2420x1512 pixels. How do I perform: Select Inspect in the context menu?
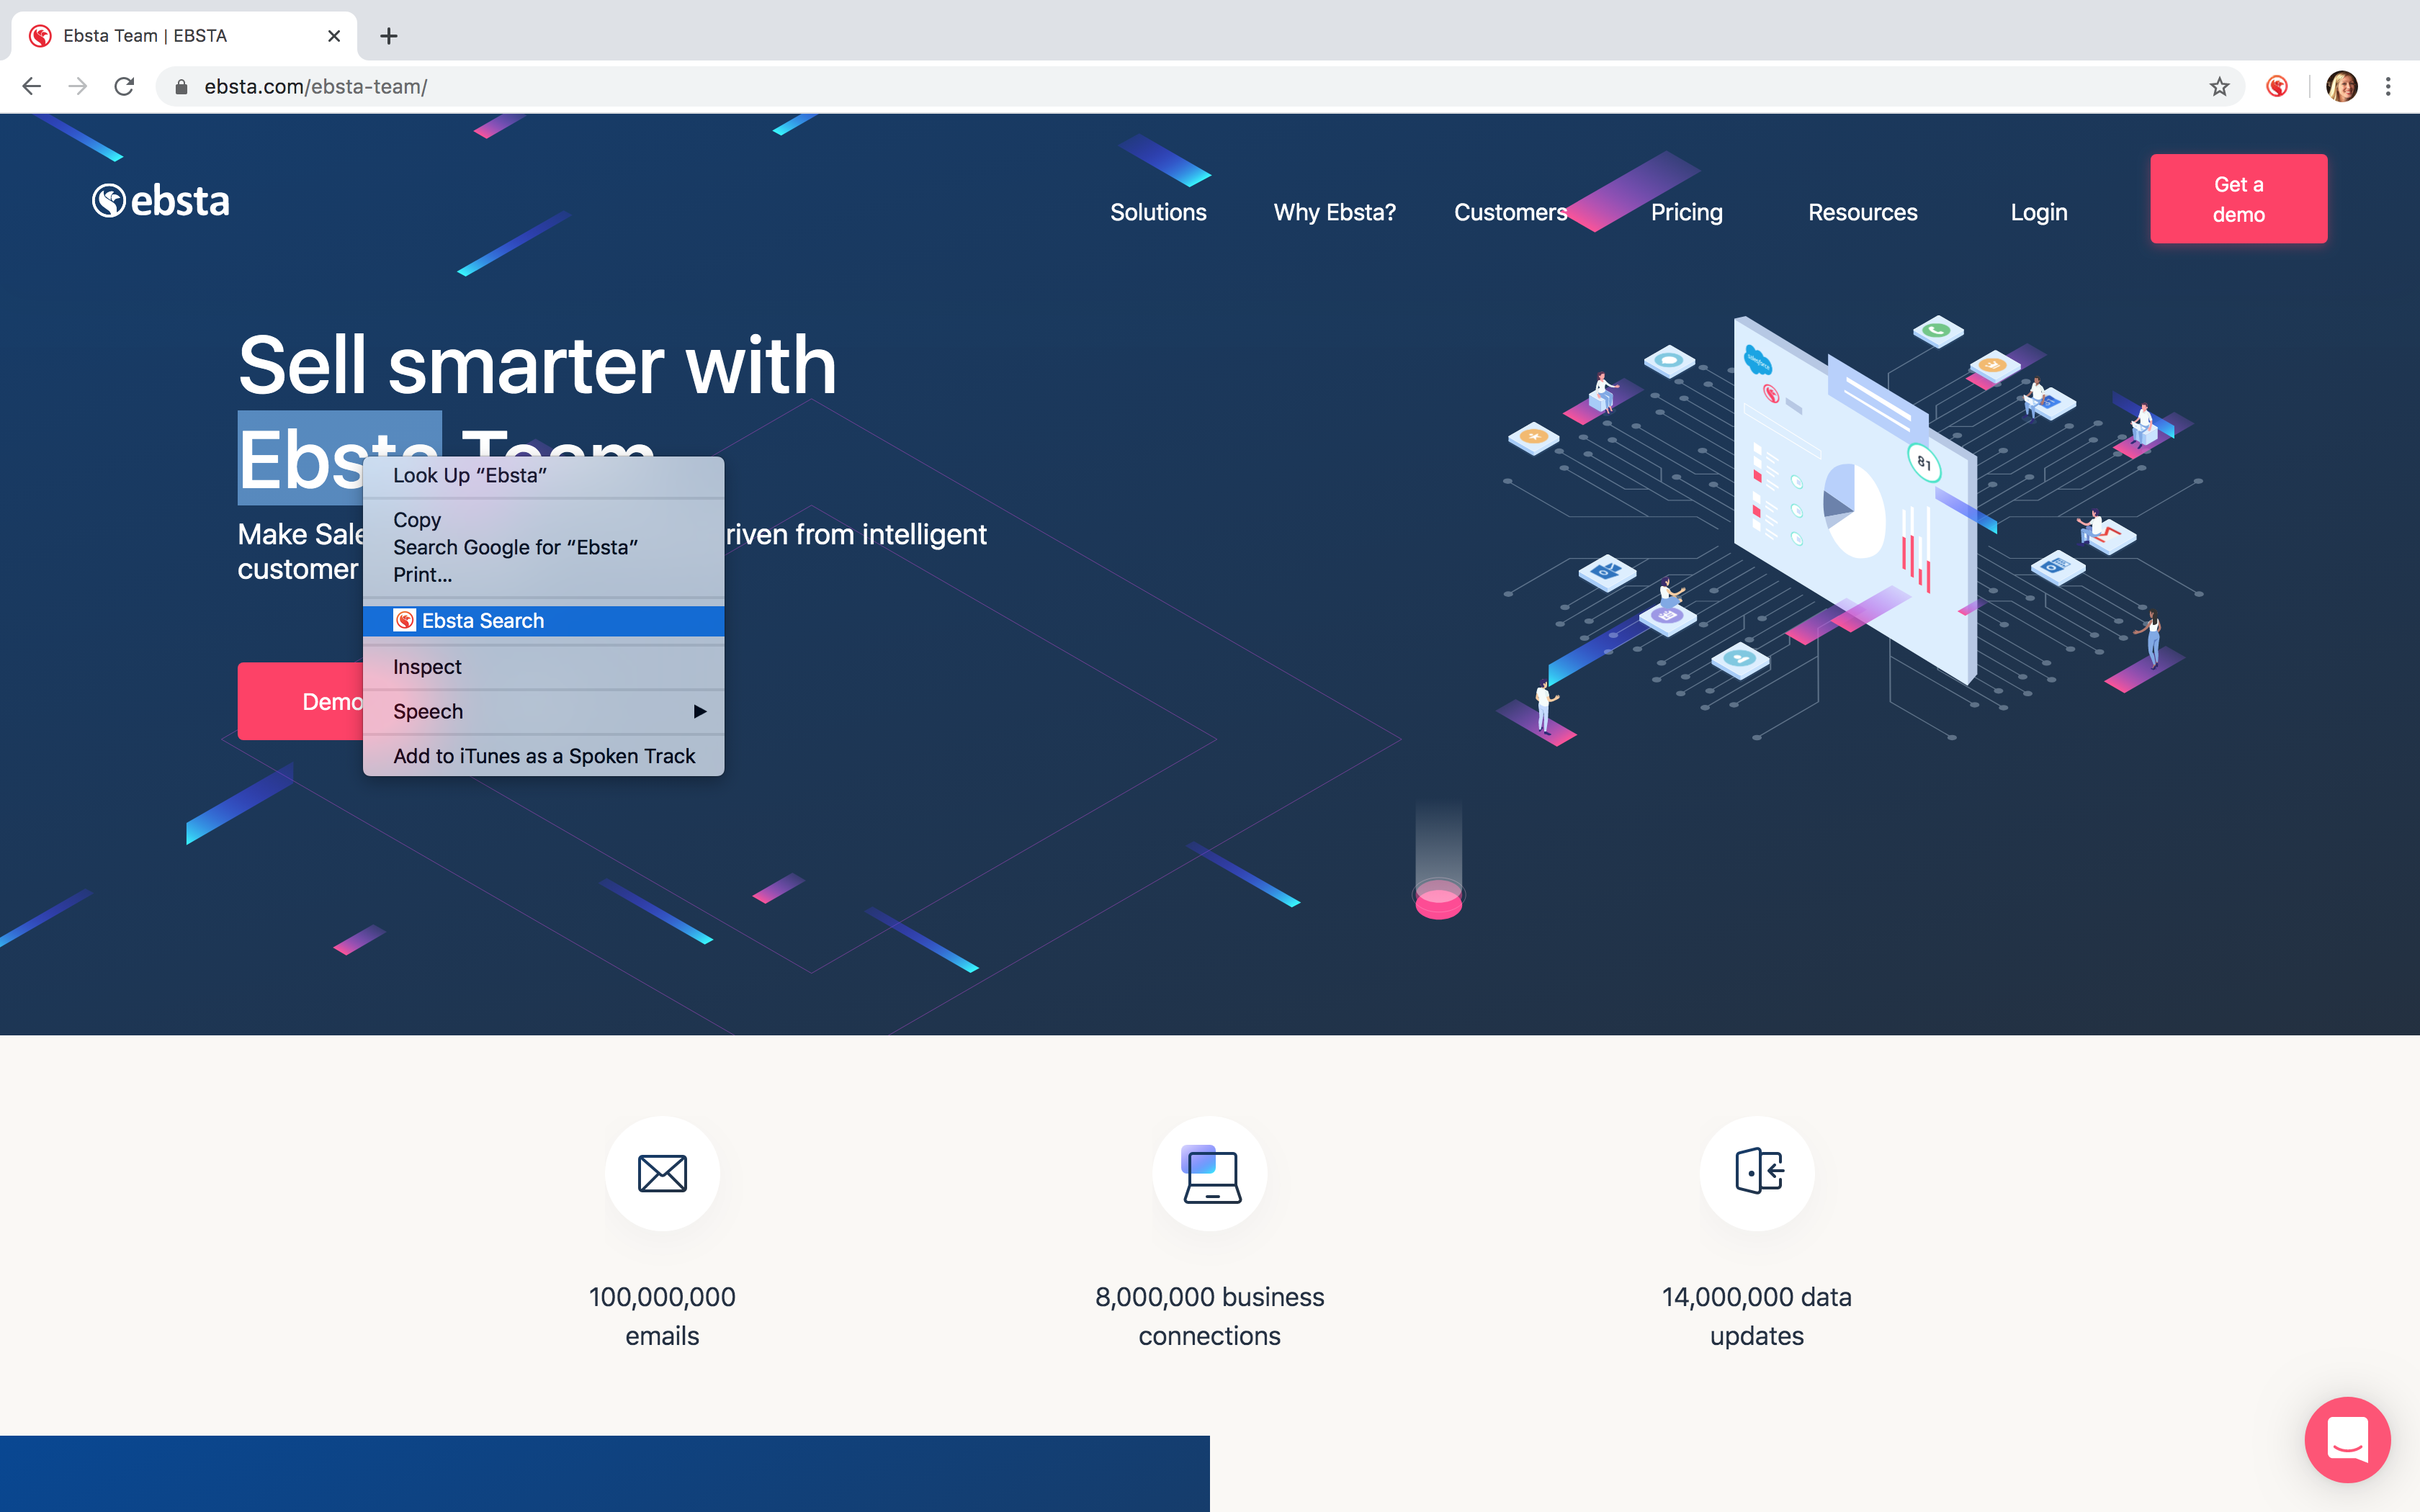[427, 667]
